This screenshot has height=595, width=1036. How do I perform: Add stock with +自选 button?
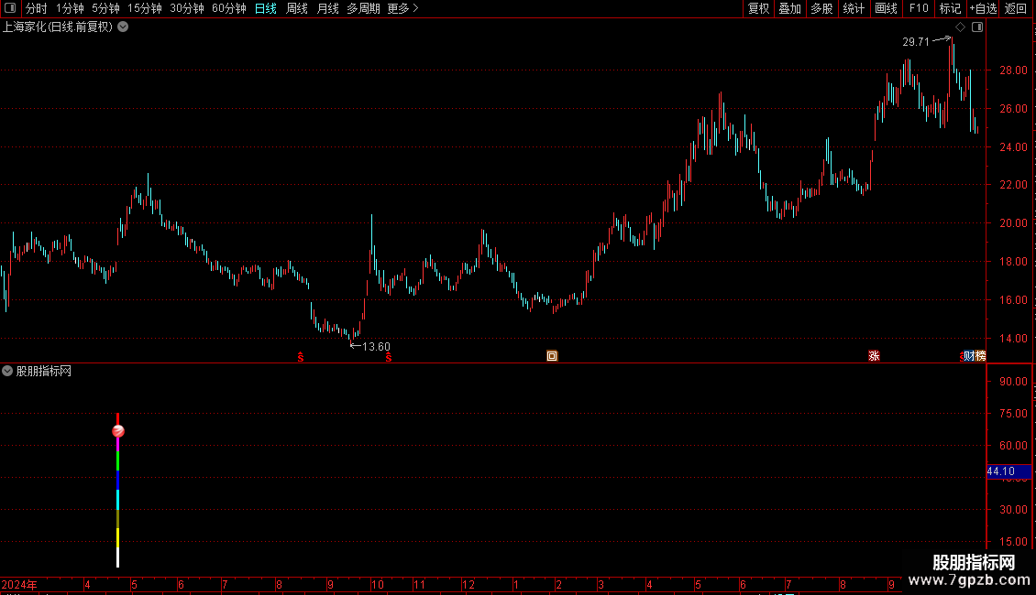pyautogui.click(x=983, y=8)
